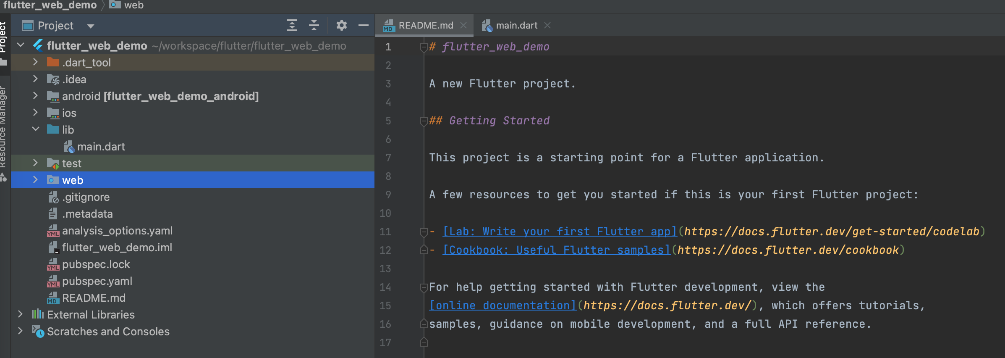
Task: Click Expand All icon in Project toolbar
Action: (x=292, y=26)
